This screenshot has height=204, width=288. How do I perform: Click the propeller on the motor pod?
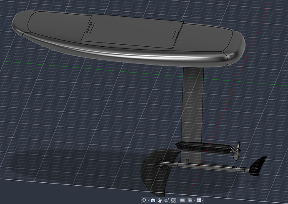236,151
